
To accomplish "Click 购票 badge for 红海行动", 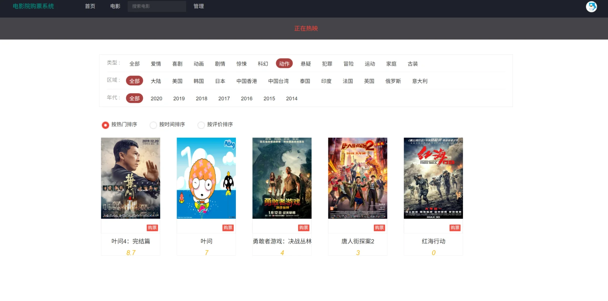I will pyautogui.click(x=455, y=228).
